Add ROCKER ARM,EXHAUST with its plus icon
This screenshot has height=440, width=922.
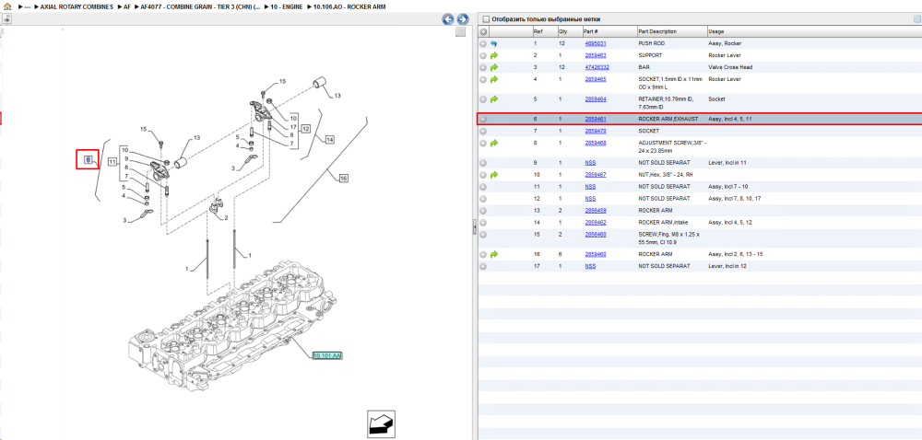point(483,119)
